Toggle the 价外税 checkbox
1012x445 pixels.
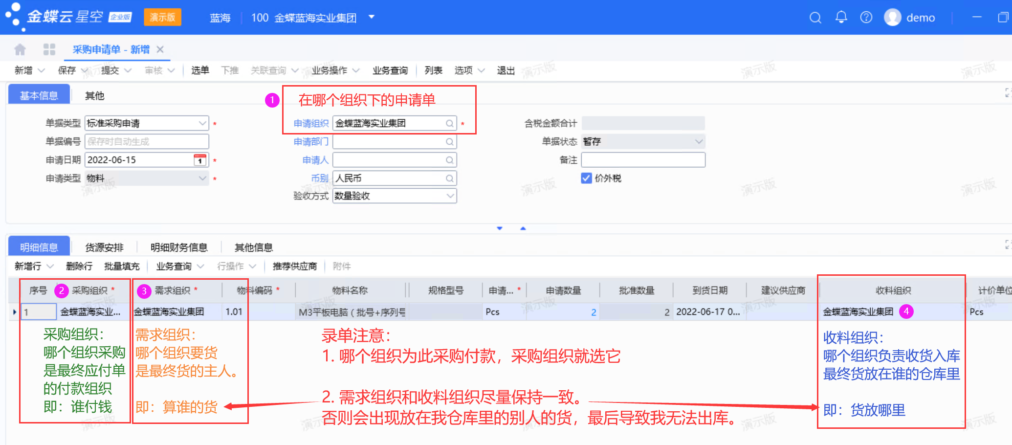[x=586, y=178]
